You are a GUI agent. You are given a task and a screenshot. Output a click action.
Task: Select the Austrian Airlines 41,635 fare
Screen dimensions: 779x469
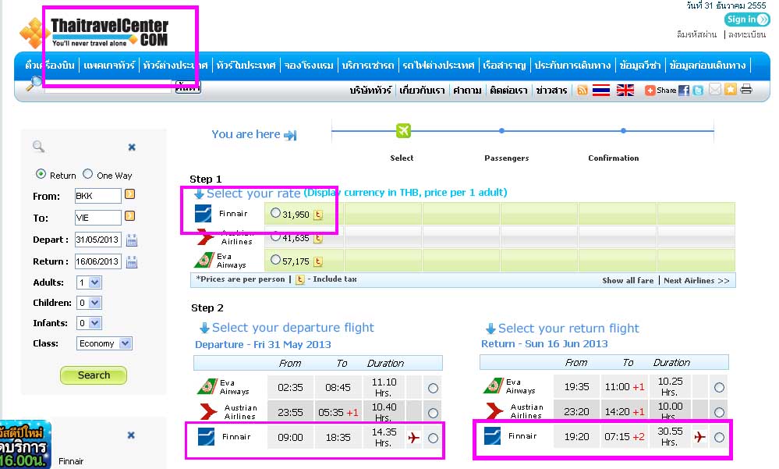click(x=275, y=236)
